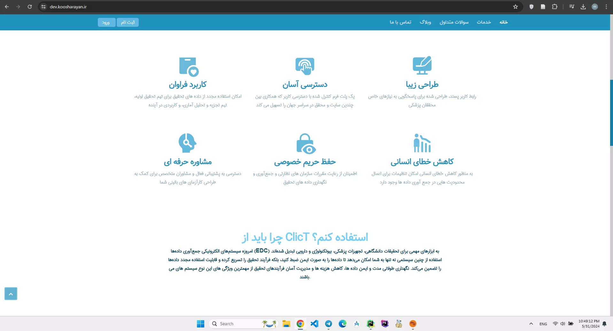This screenshot has height=331, width=613.
Task: Open site information icon in address bar
Action: point(44,7)
